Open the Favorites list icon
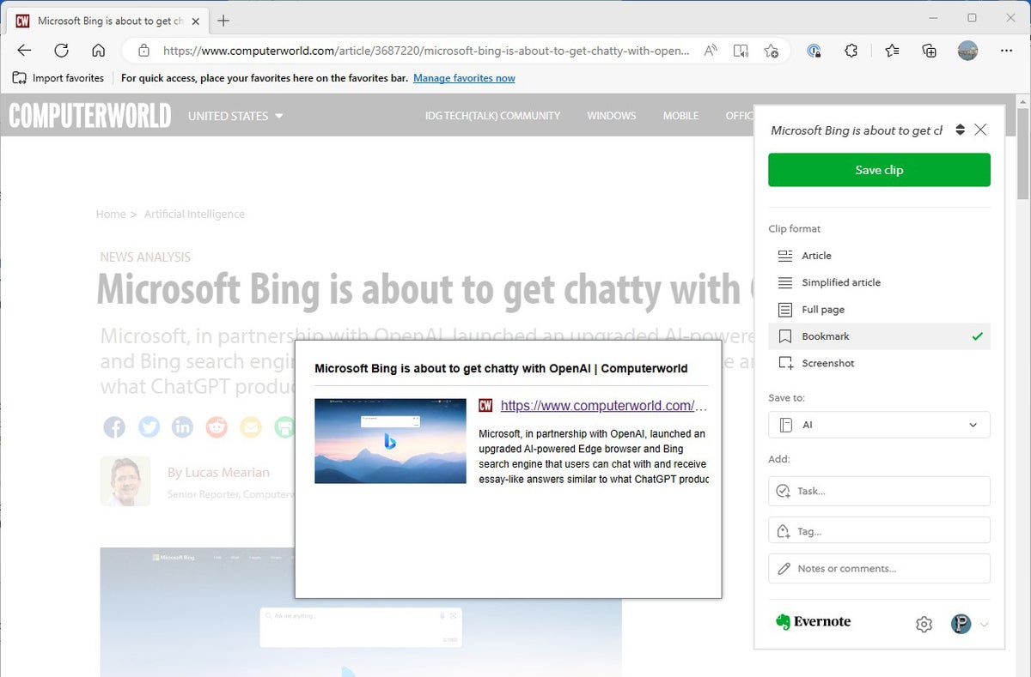 [x=892, y=51]
